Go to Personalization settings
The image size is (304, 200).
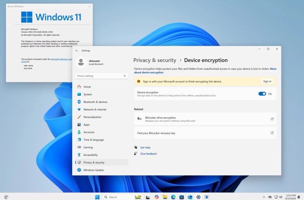click(92, 117)
